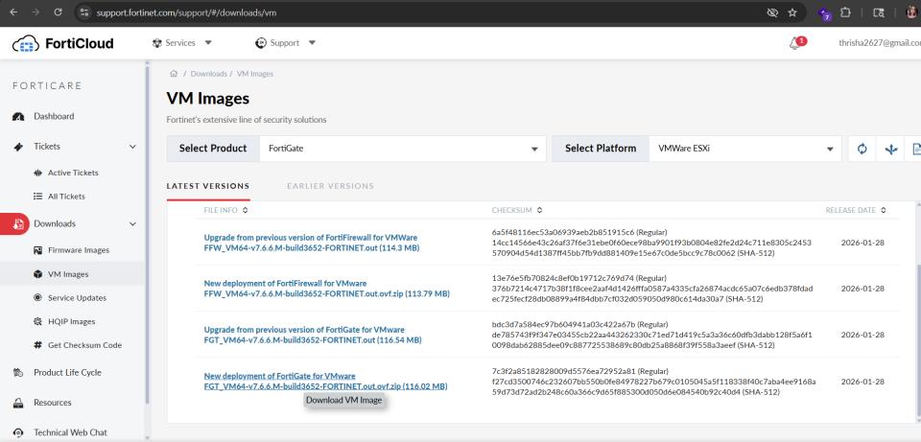
Task: Open the Services dropdown menu
Action: [x=182, y=43]
